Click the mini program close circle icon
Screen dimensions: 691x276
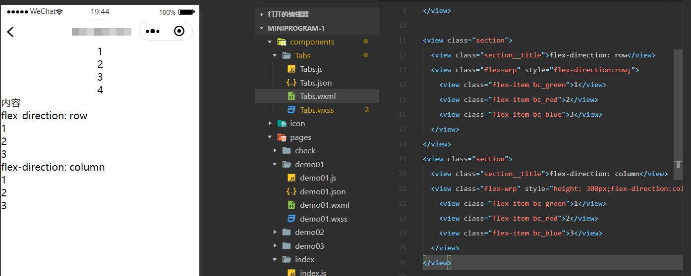pos(179,31)
